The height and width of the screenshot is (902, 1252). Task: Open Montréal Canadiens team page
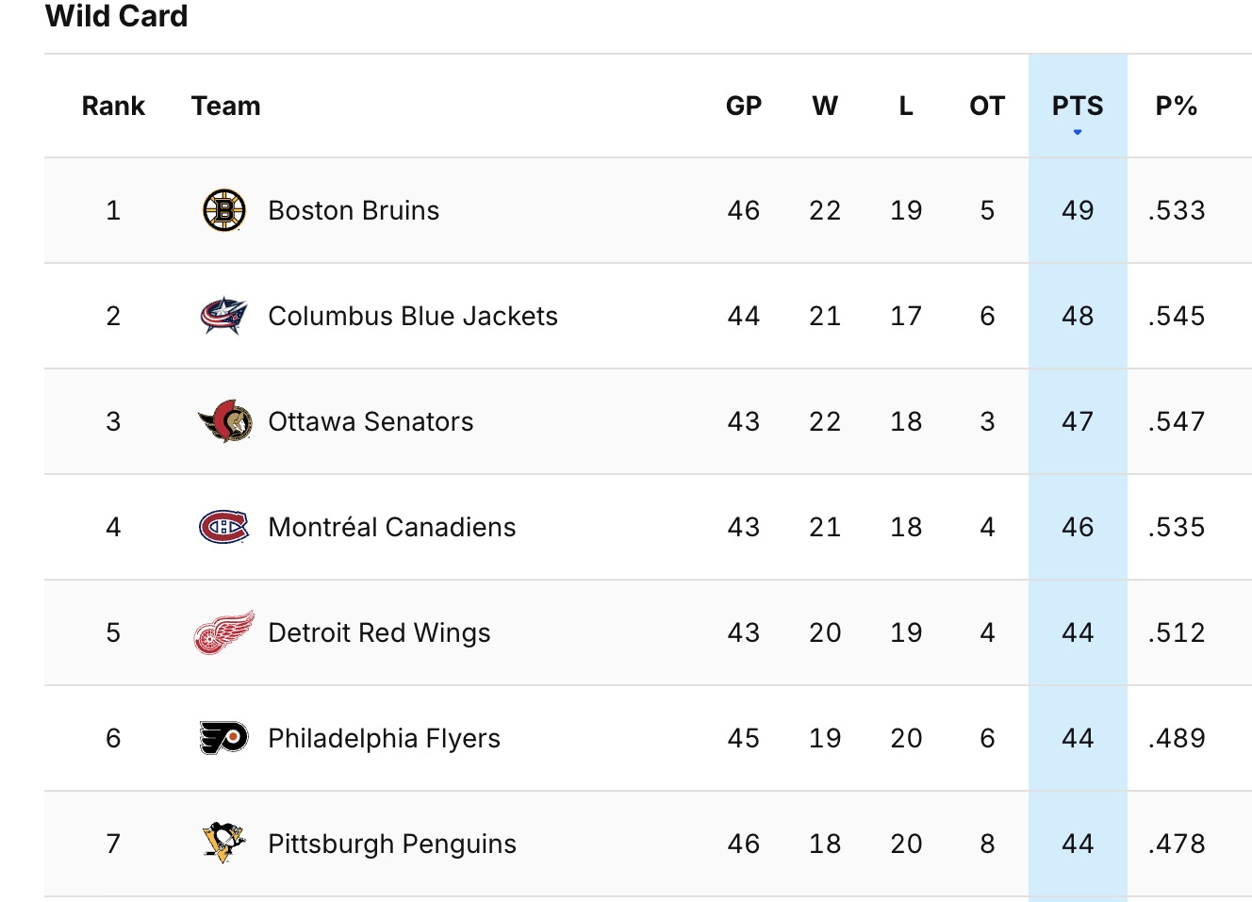tap(392, 527)
